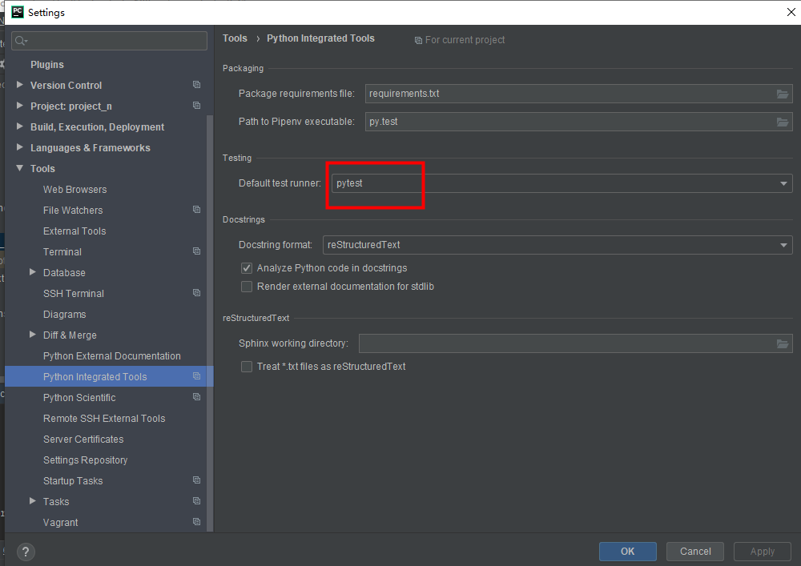Click the PyCharm logo in the title bar
Image resolution: width=801 pixels, height=566 pixels.
(18, 12)
